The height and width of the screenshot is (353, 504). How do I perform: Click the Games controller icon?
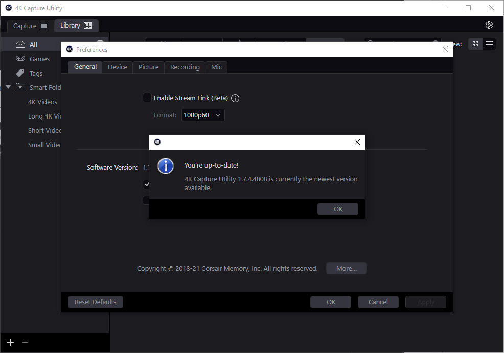click(x=20, y=58)
